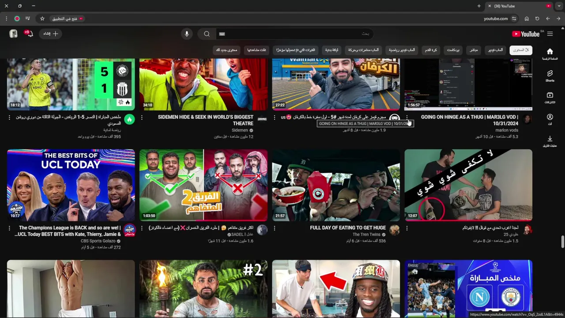565x318 pixels.
Task: Go to Home in the sidebar
Action: coord(550,54)
